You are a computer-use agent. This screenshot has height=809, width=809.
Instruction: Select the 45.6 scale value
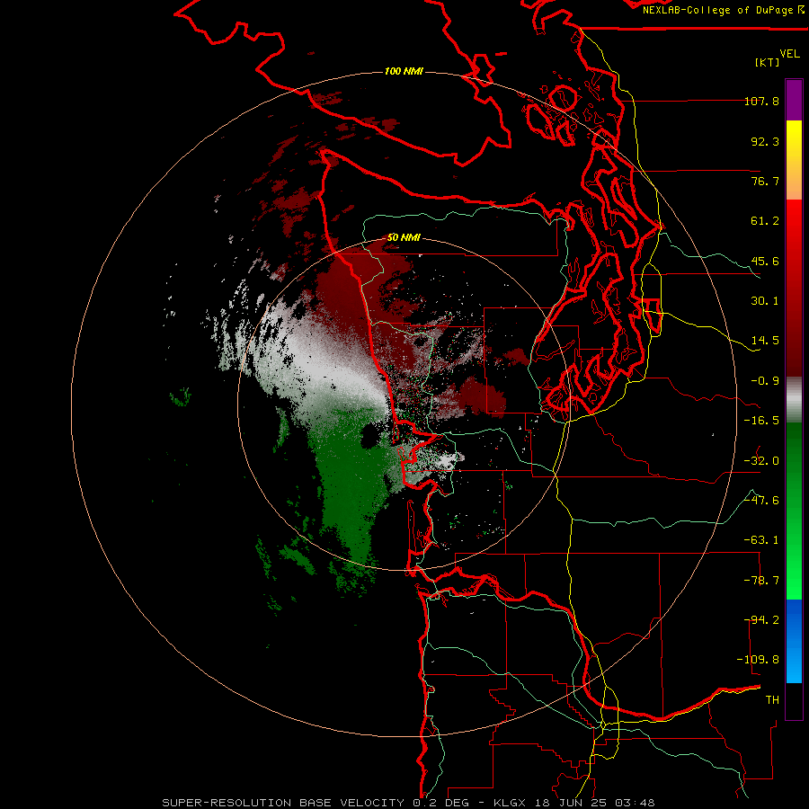point(765,261)
